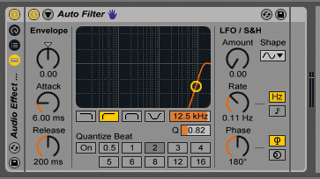Hide the rack devices view
The width and height of the screenshot is (320, 179).
[x=14, y=60]
